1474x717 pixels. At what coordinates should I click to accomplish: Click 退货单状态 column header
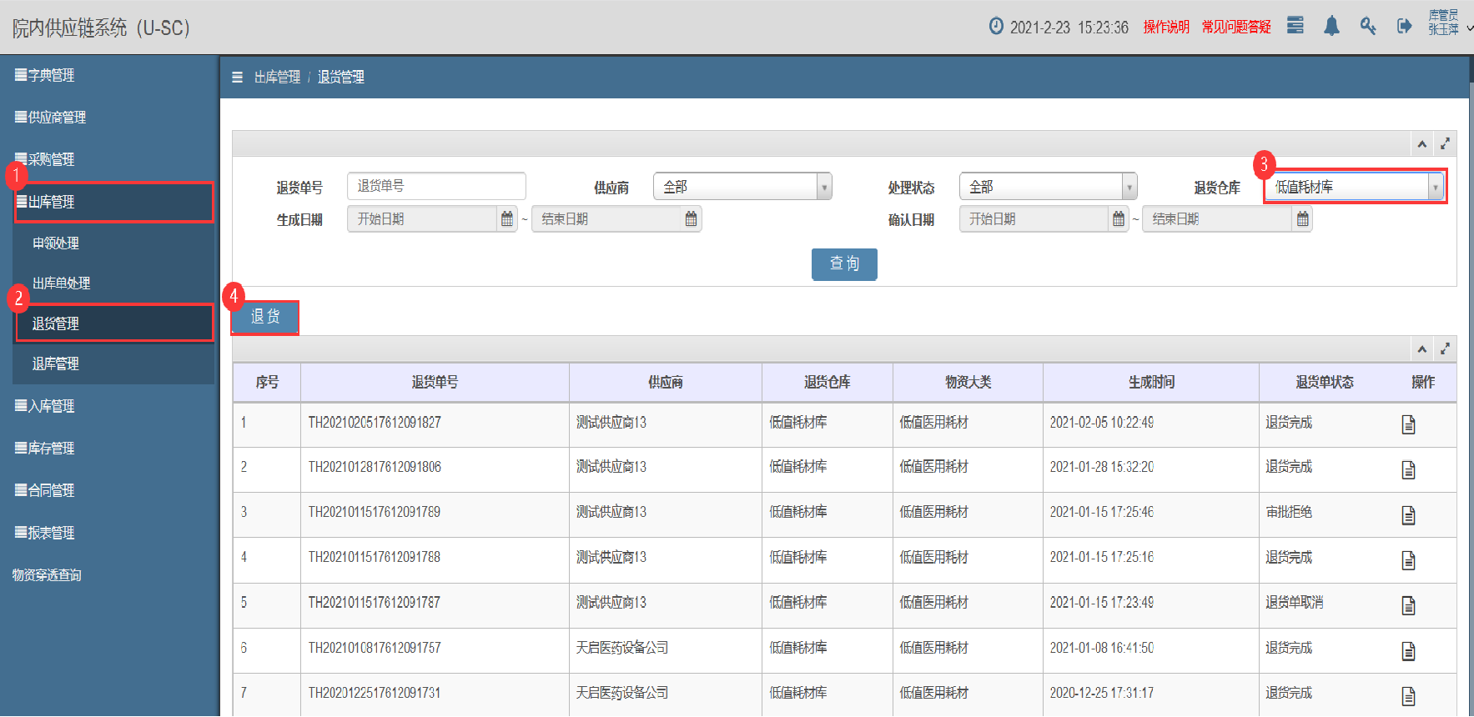1325,382
